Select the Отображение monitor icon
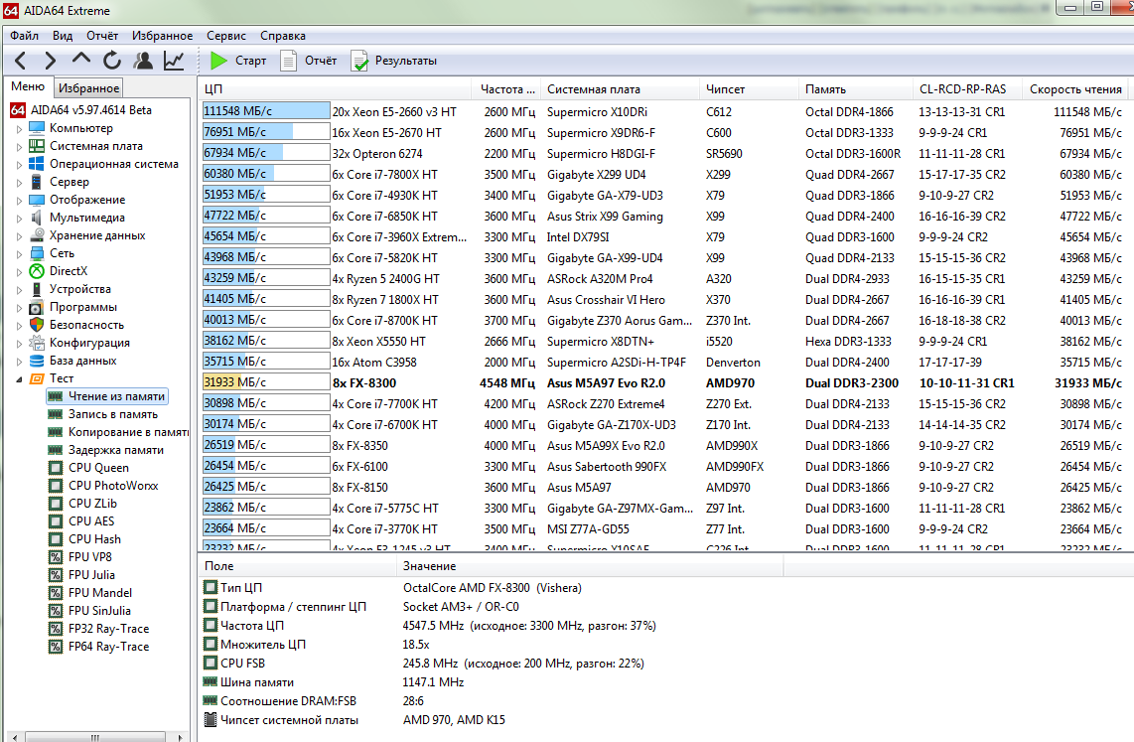This screenshot has height=742, width=1134. 37,200
